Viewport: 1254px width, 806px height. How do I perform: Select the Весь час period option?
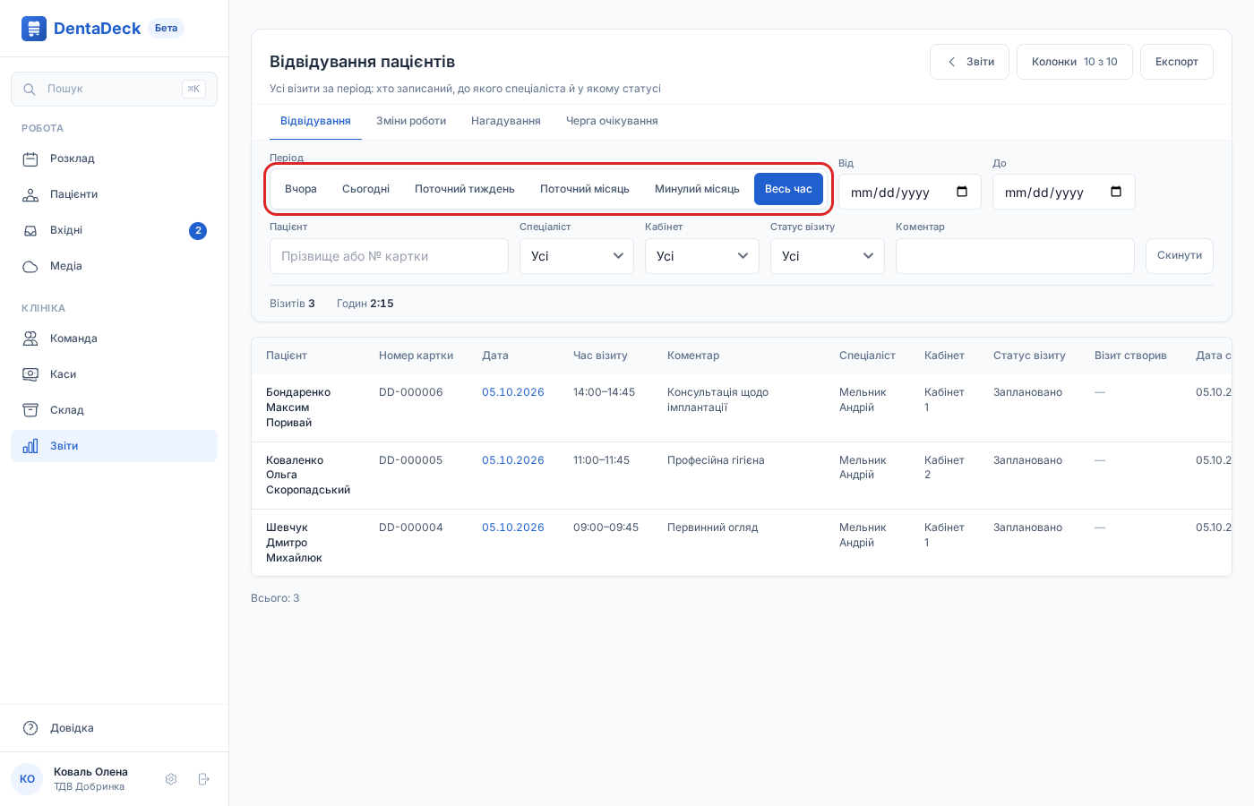click(x=788, y=189)
